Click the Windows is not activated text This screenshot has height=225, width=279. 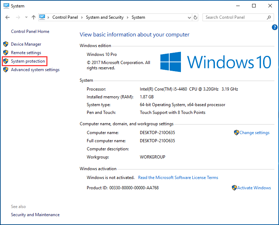[x=110, y=178]
